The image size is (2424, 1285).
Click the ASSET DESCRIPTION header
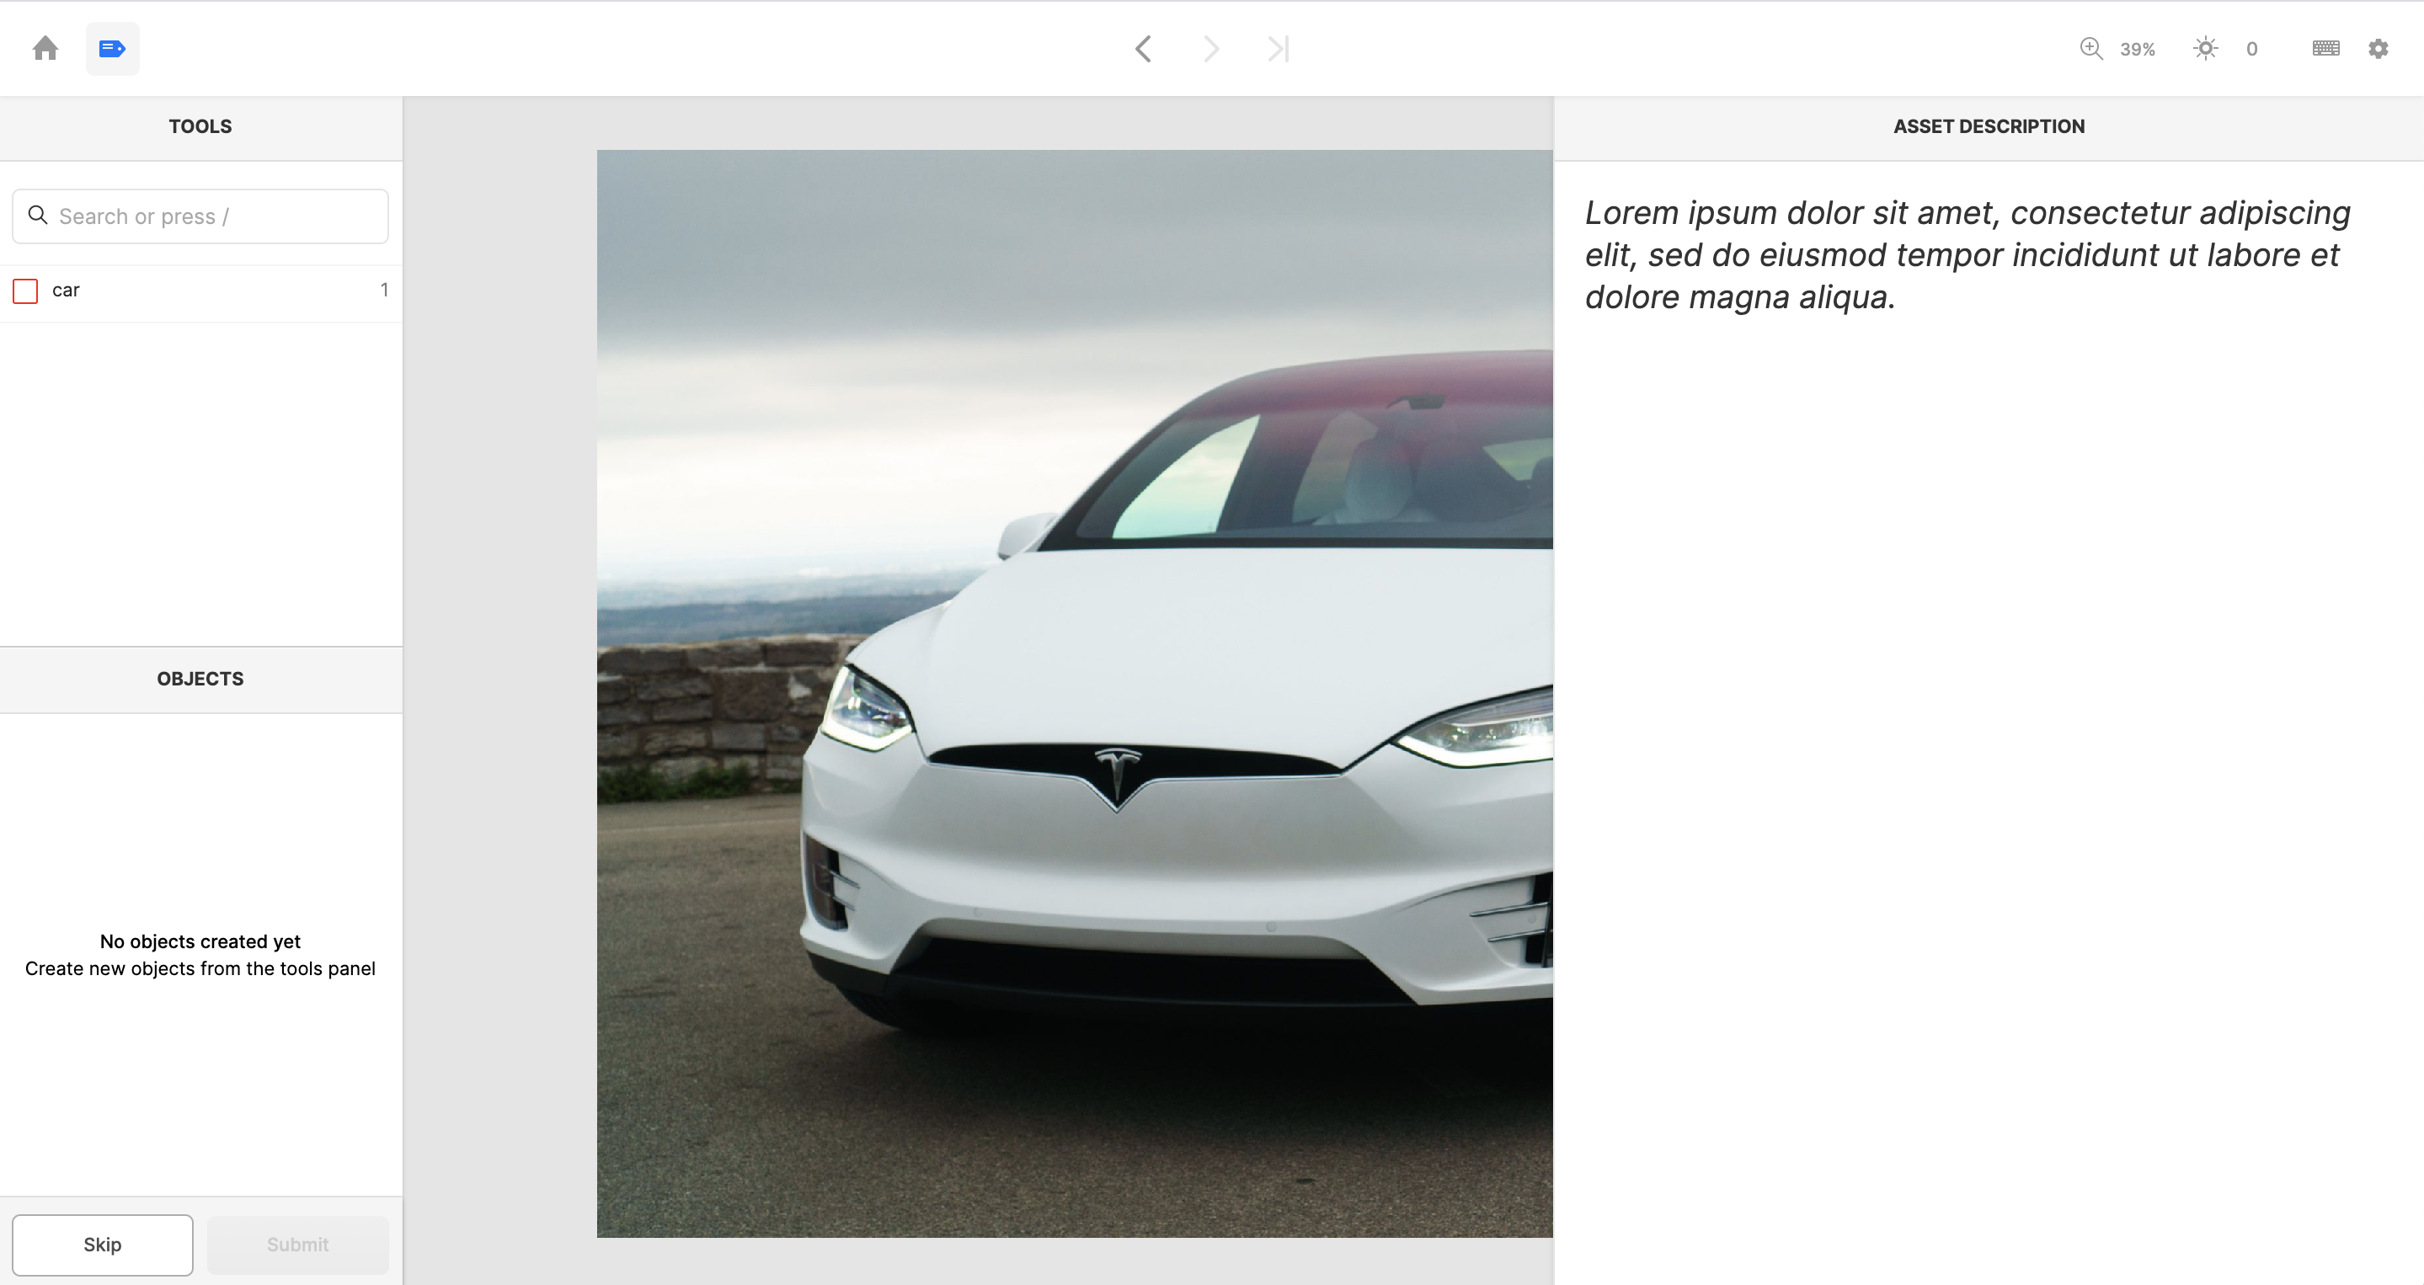click(x=1989, y=126)
